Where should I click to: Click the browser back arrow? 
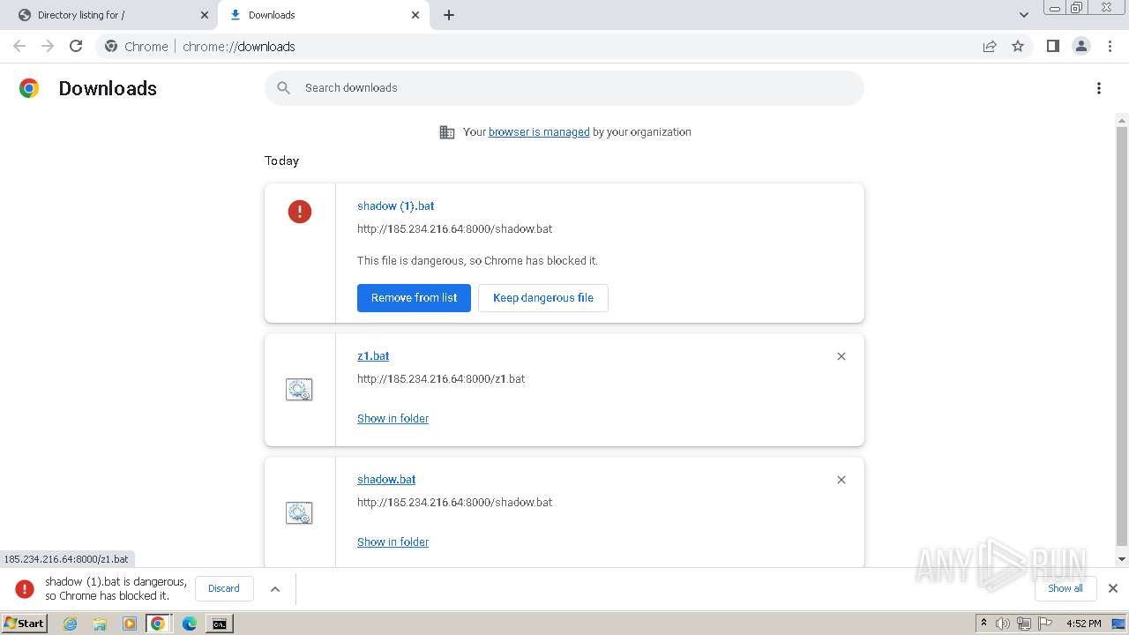(19, 46)
